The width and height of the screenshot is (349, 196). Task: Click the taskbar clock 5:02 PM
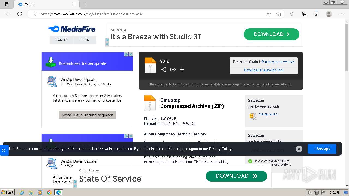pos(335,192)
